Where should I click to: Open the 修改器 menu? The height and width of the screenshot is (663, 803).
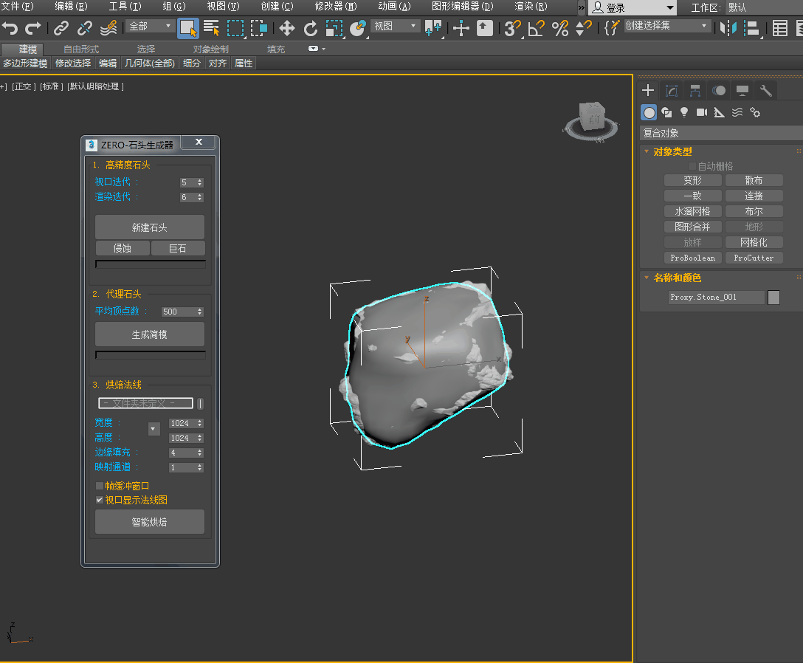tap(335, 7)
